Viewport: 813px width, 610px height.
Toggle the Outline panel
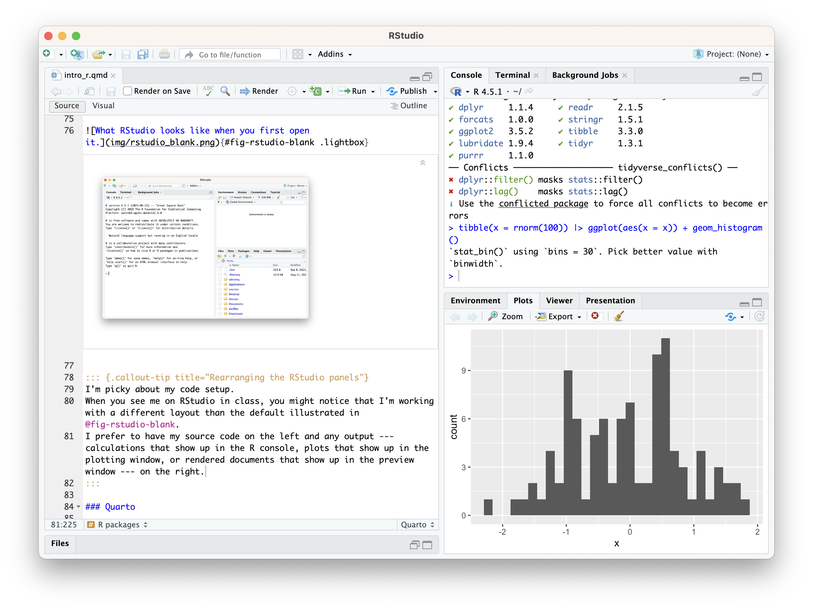[409, 106]
